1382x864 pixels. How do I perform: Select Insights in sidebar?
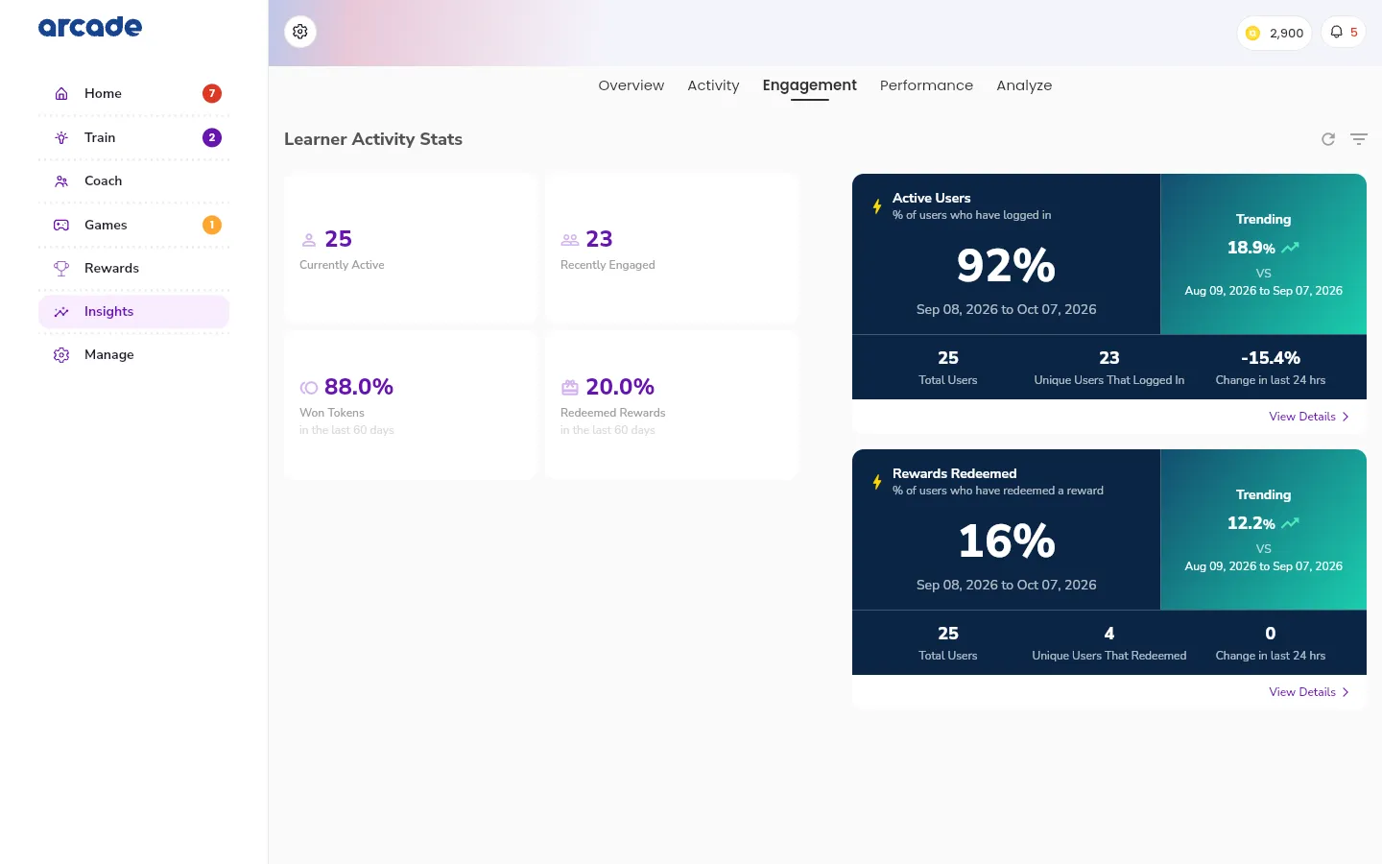pos(134,311)
